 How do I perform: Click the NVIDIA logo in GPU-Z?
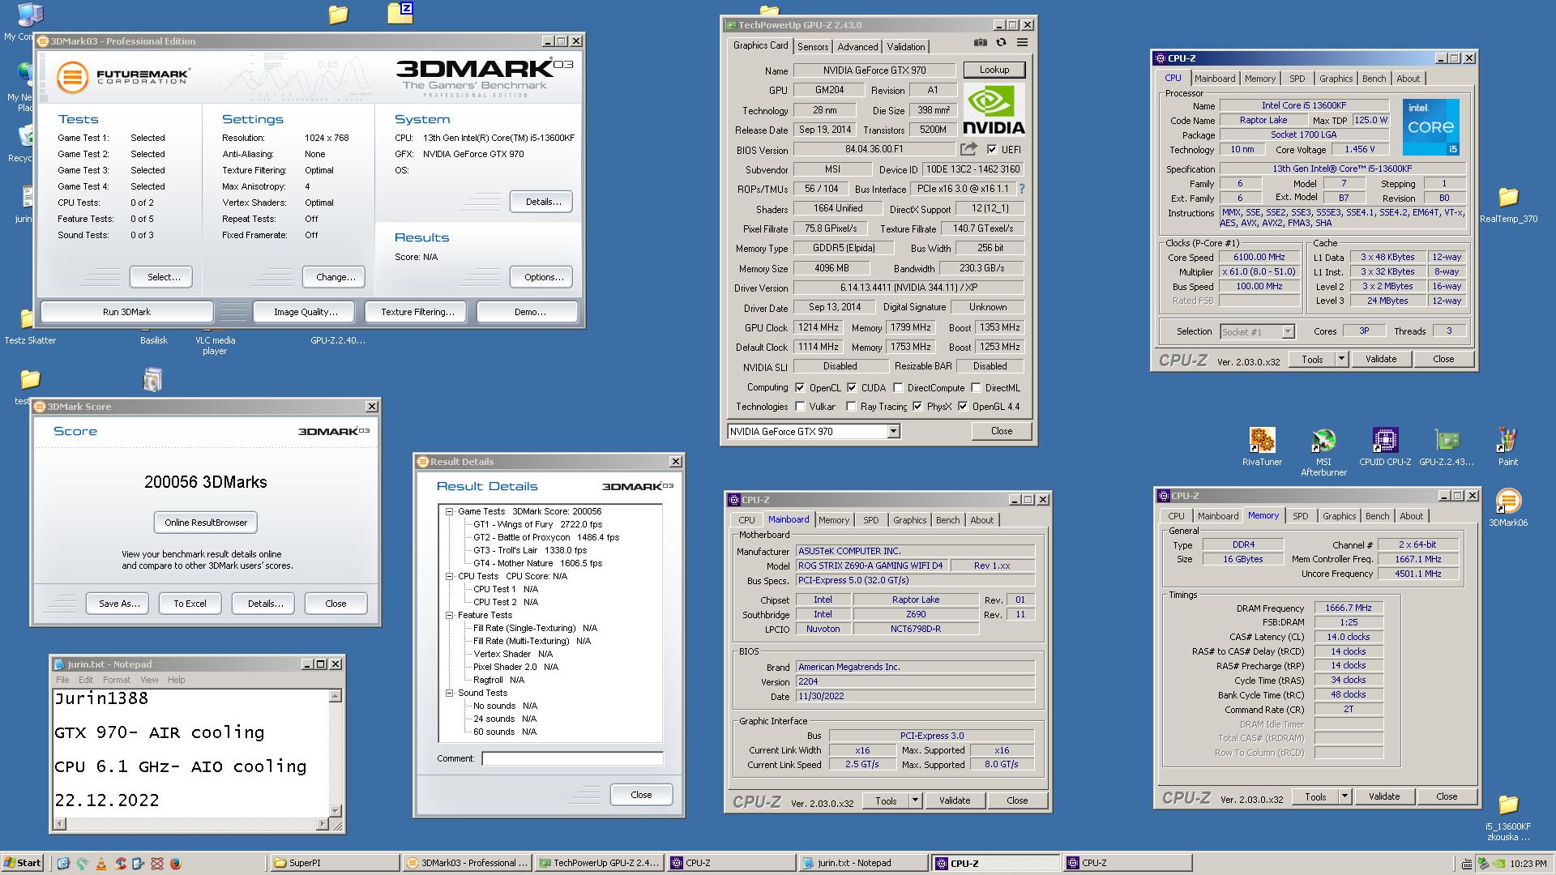(x=994, y=109)
